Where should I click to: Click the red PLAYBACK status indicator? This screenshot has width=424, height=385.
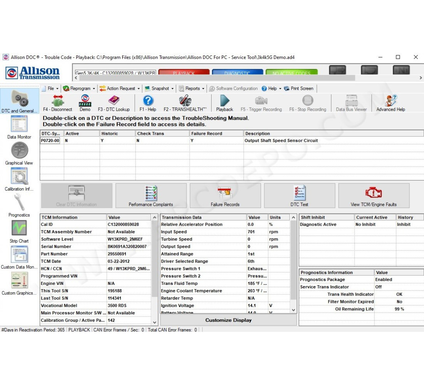coord(184,72)
